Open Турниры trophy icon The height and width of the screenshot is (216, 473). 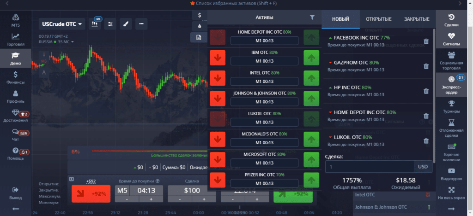[x=451, y=106]
